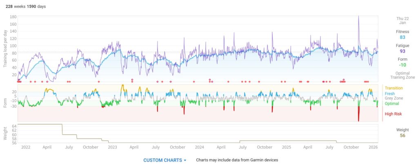Select the Fresh zone label
The image size is (418, 167).
(391, 94)
